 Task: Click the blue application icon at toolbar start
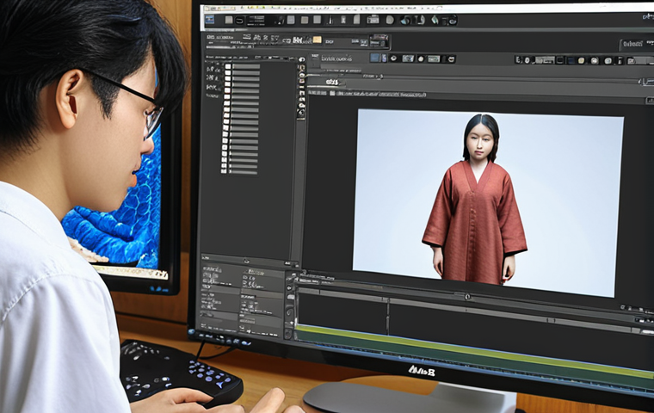pos(209,19)
